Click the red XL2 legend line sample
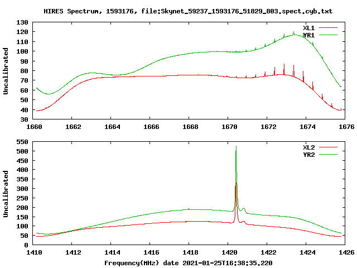 (x=328, y=147)
